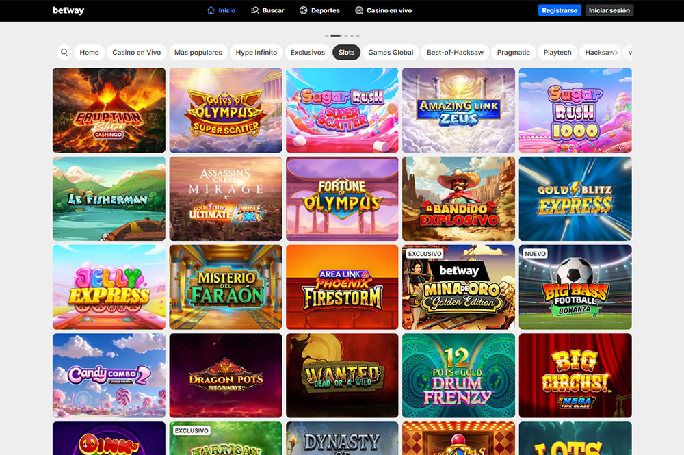Open Jelly Express game tile
The image size is (684, 455).
click(109, 287)
